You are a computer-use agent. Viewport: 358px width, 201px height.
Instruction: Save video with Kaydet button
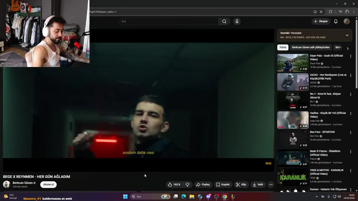tap(223, 185)
